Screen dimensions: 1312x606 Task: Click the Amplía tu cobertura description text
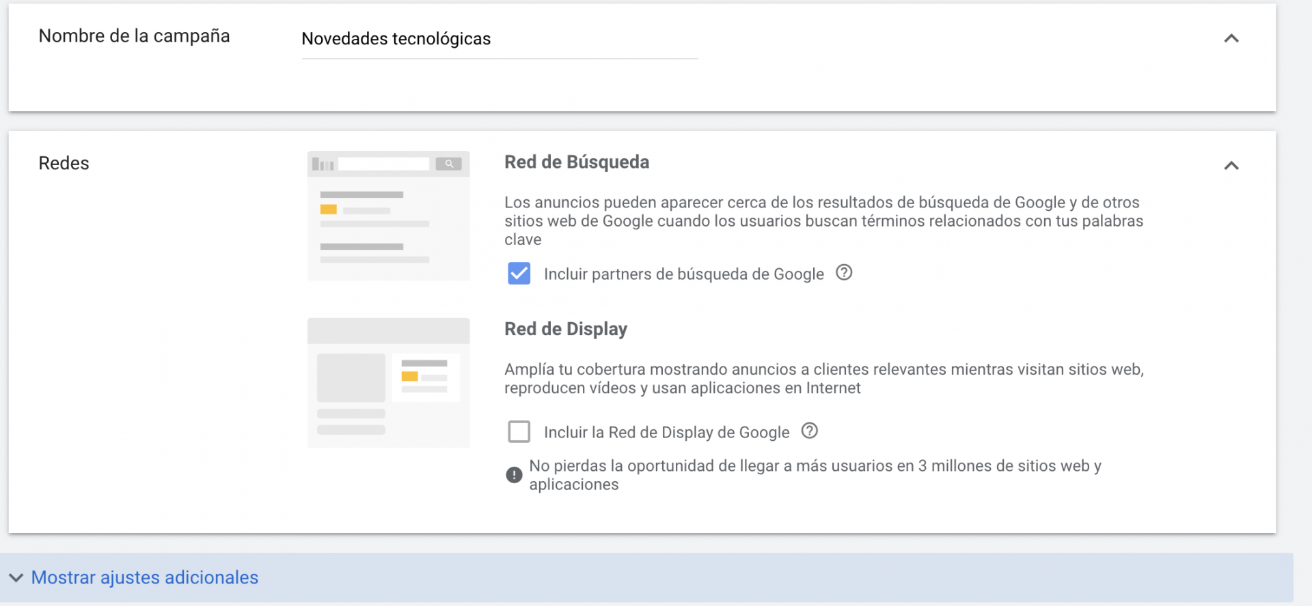click(824, 379)
